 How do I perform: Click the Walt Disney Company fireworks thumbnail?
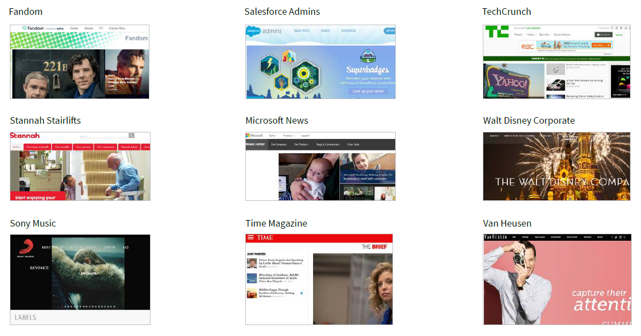557,166
